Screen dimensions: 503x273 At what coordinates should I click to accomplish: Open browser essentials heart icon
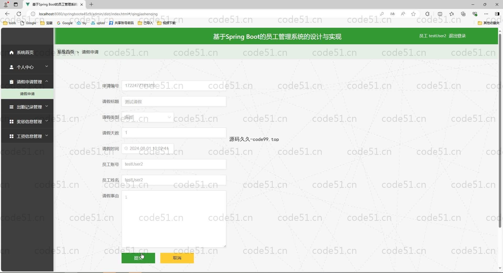(x=475, y=14)
